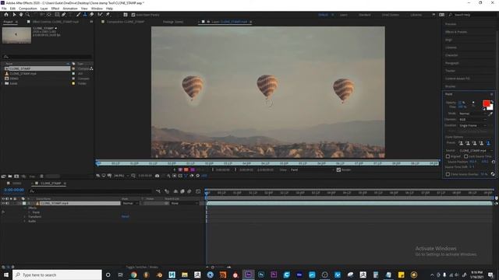The height and width of the screenshot is (280, 499).
Task: Choose the fourth clone preset stamp
Action: (481, 143)
